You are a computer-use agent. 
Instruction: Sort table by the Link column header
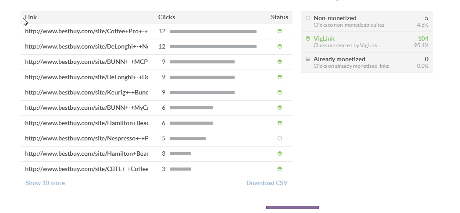[31, 17]
